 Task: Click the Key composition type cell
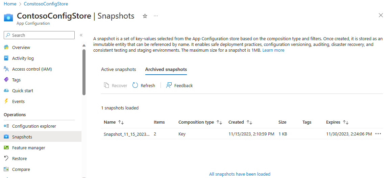pos(182,134)
